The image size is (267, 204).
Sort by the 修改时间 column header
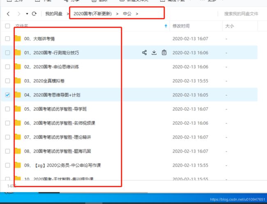click(181, 26)
